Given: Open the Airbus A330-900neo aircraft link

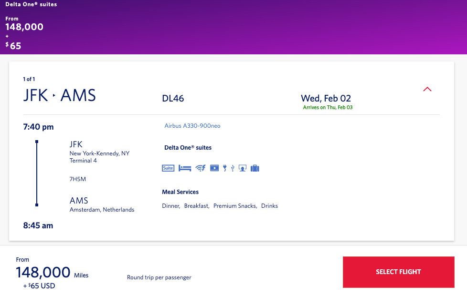Looking at the screenshot, I should click(192, 126).
